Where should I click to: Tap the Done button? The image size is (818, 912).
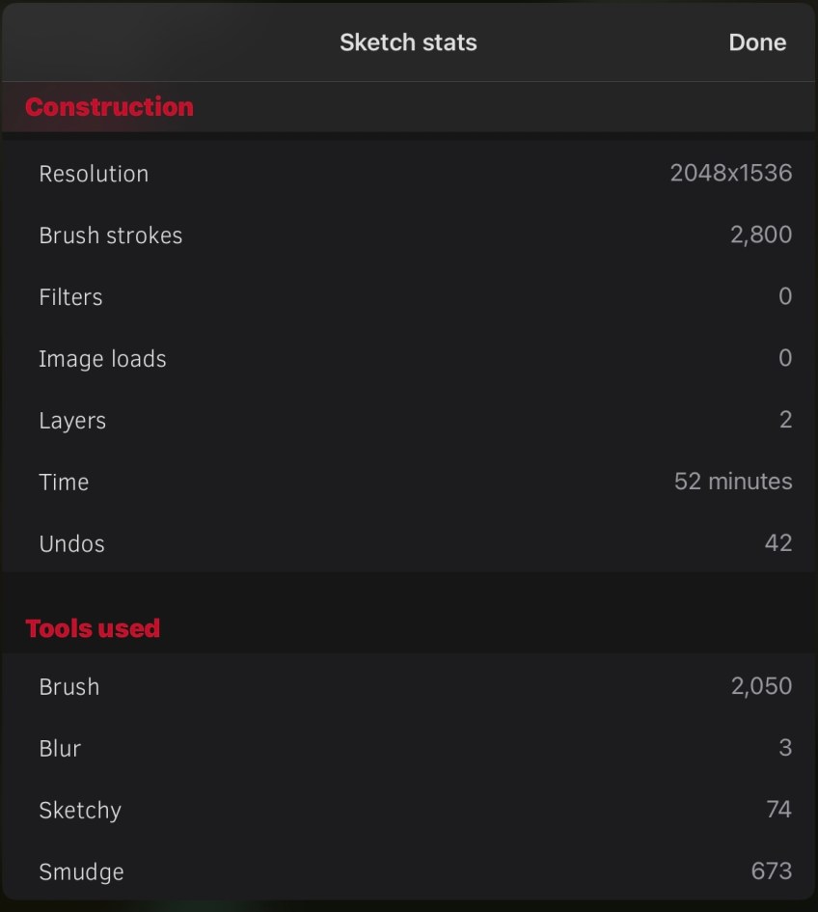[x=757, y=42]
